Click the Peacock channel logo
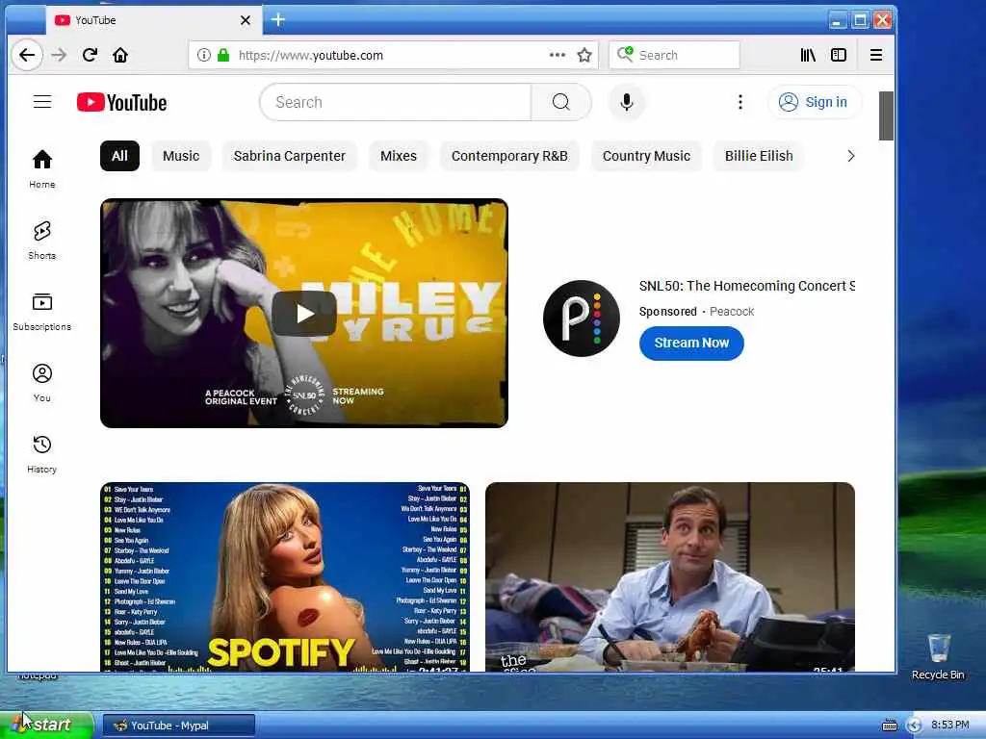 click(x=581, y=319)
